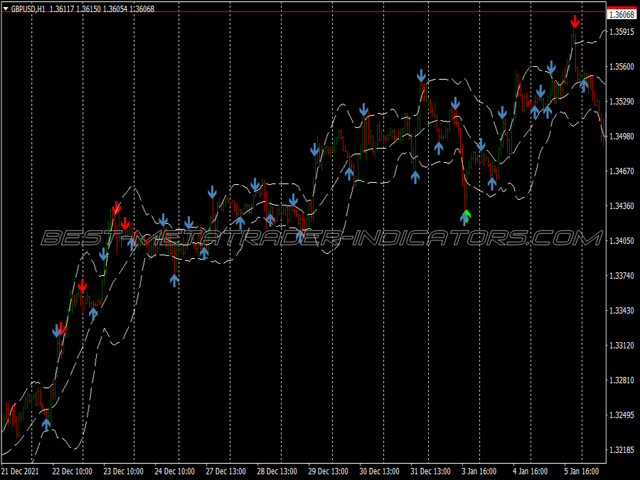Select the topmost red arrow on the 23 Dec rally
This screenshot has width=640, height=480.
(x=117, y=208)
